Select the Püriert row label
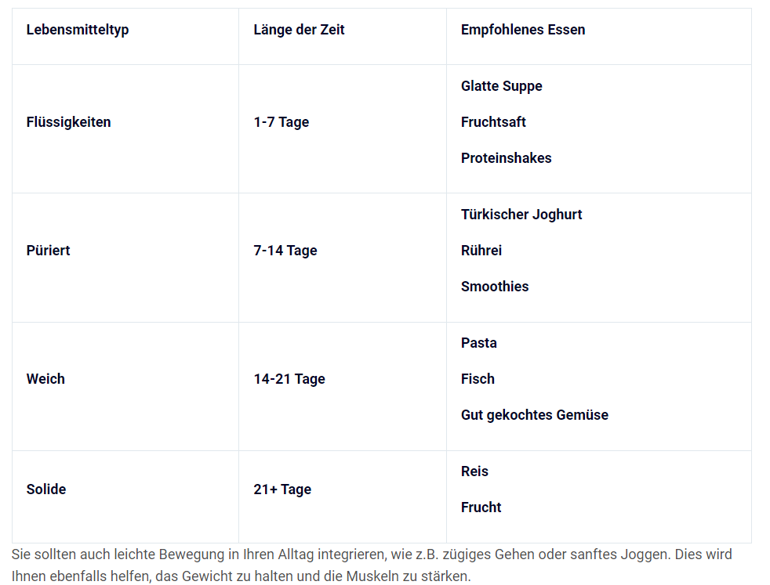The height and width of the screenshot is (585, 770). pos(49,251)
